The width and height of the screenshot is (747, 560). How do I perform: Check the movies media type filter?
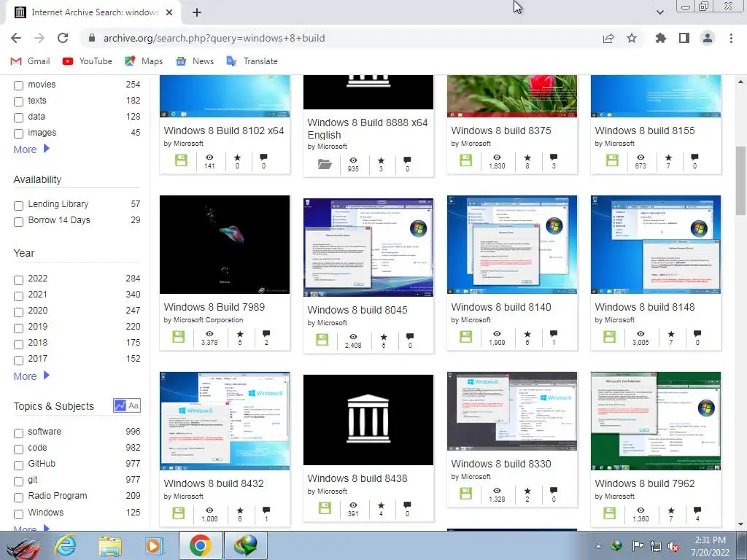[18, 86]
